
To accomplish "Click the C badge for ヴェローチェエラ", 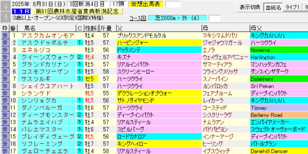I will point(79,151).
